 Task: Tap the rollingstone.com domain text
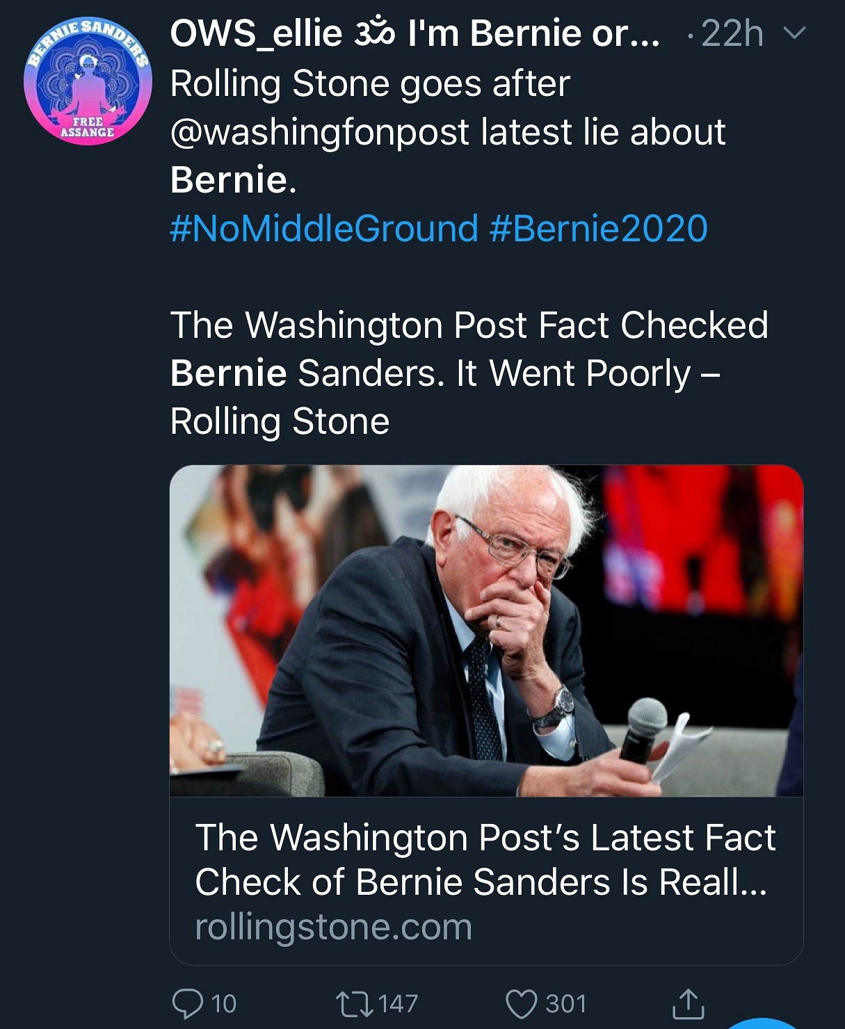coord(333,927)
